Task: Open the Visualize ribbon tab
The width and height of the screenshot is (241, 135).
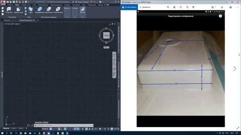Action: coord(43,5)
